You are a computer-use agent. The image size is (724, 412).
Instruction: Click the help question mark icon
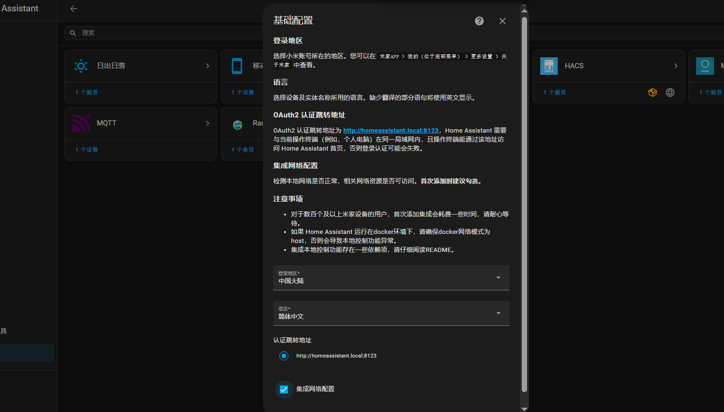[x=479, y=21]
